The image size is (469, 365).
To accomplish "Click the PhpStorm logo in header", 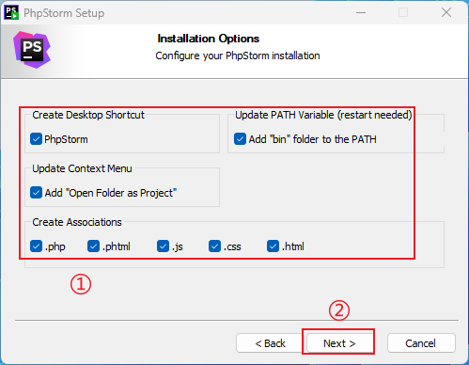I will 32,50.
